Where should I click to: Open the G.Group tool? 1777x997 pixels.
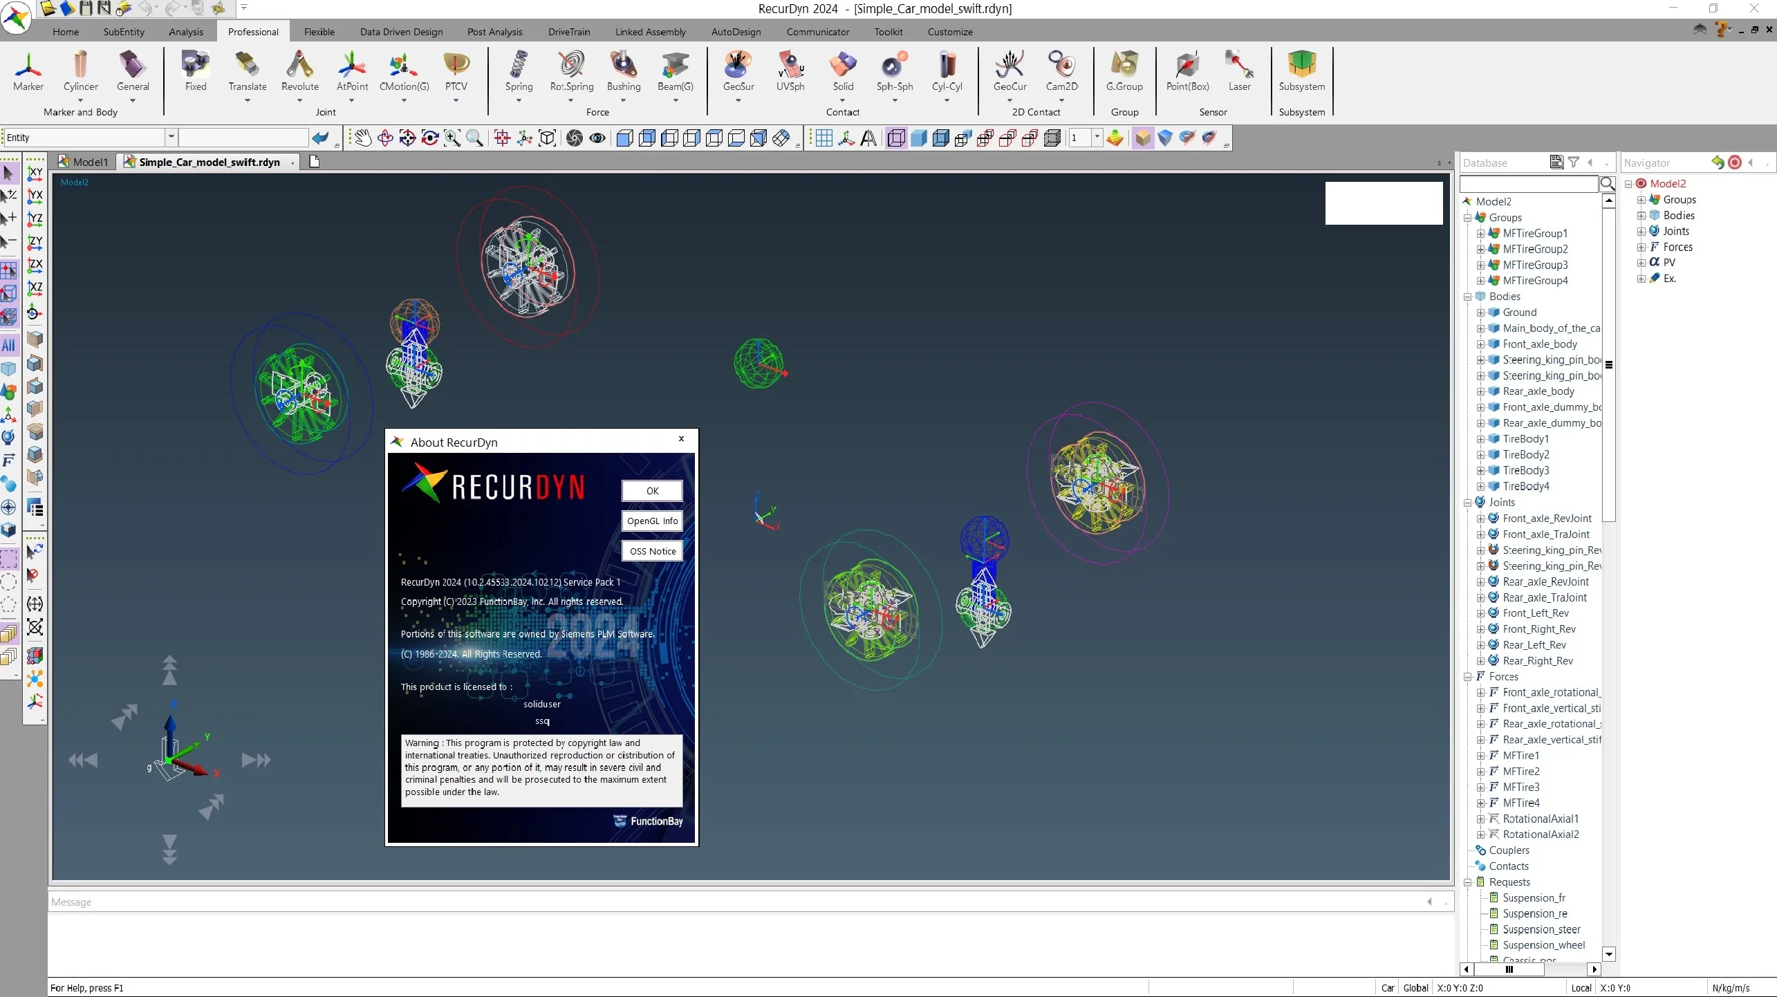1124,71
